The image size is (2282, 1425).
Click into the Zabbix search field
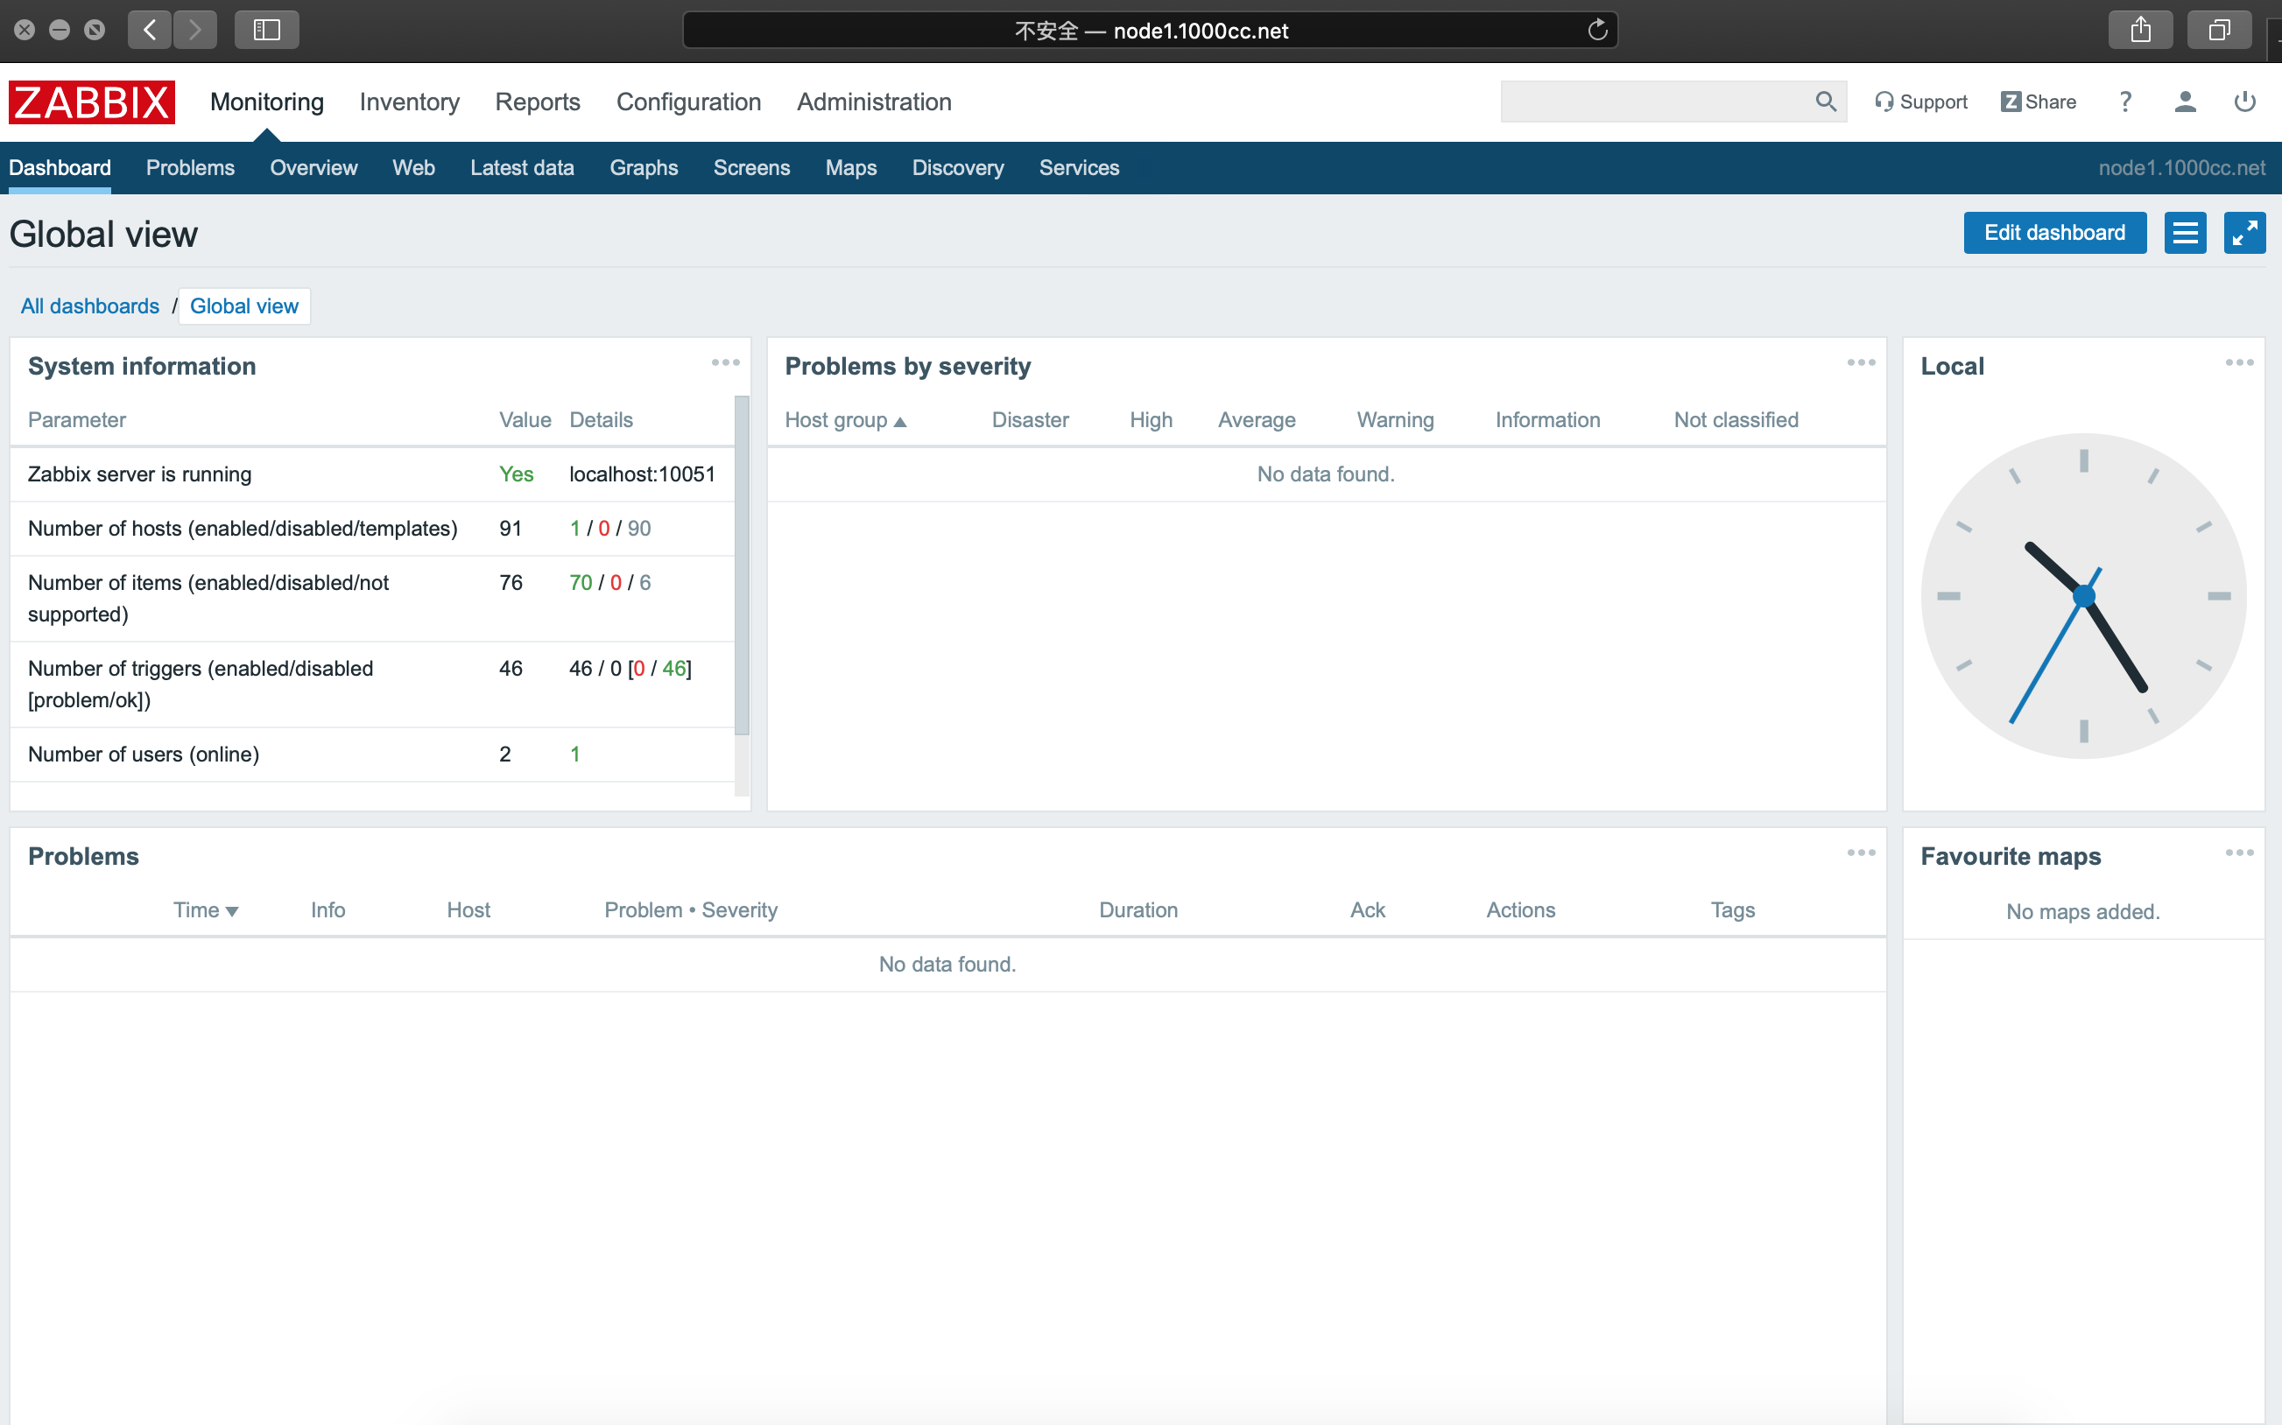1654,102
